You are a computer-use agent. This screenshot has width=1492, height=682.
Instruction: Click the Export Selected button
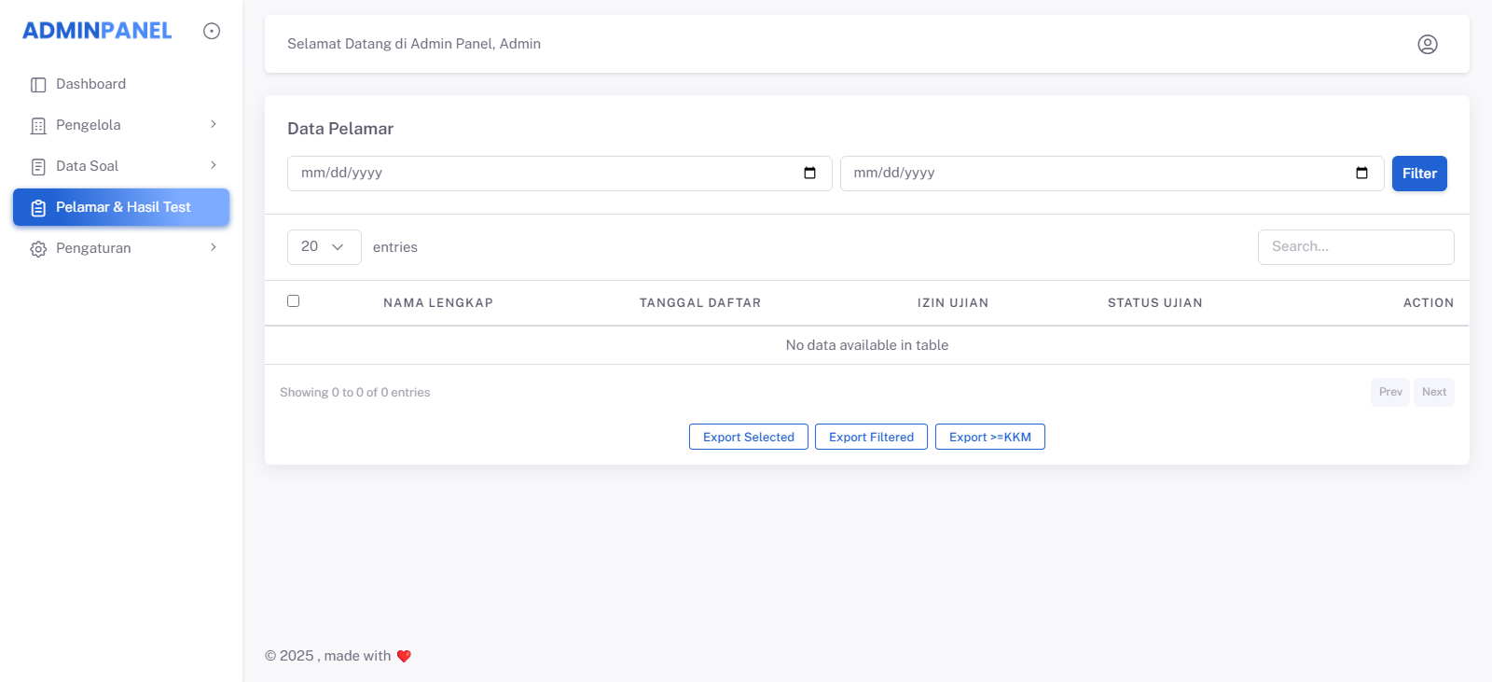pyautogui.click(x=749, y=437)
